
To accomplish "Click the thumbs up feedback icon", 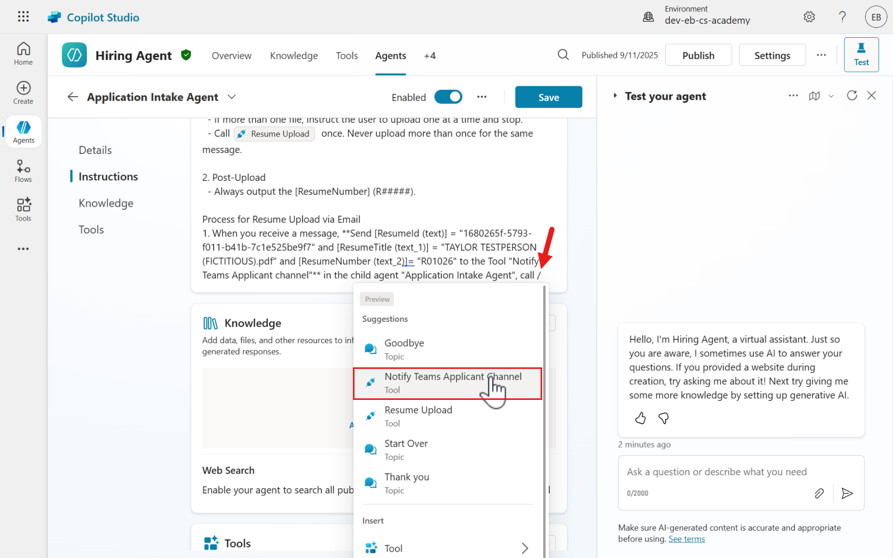I will pyautogui.click(x=640, y=418).
